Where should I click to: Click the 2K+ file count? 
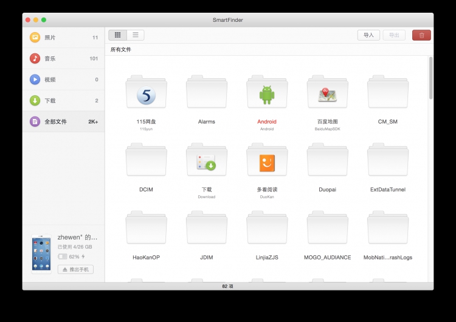point(93,122)
